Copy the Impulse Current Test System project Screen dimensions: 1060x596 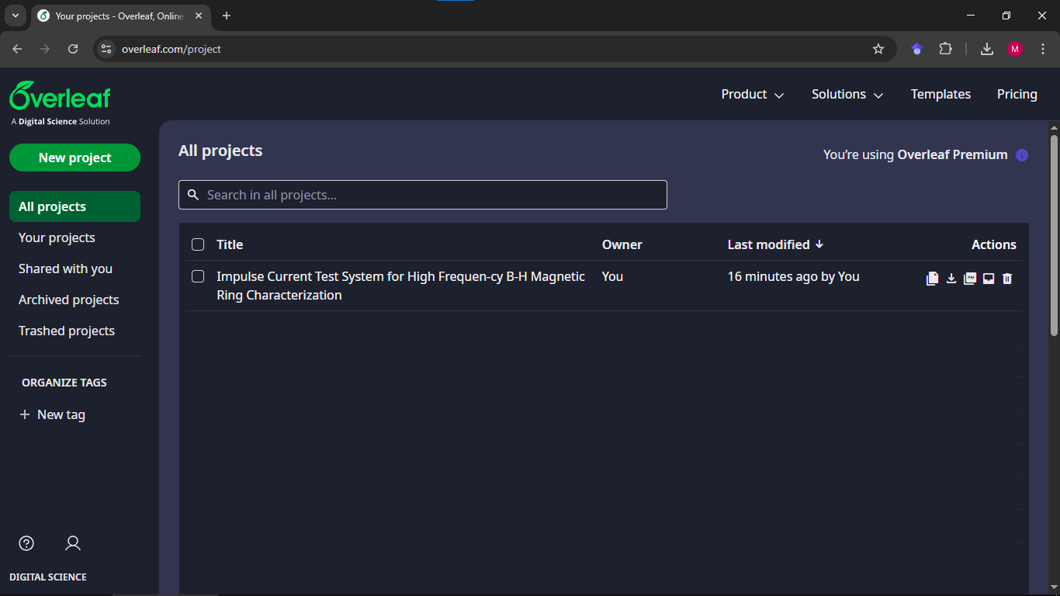(x=932, y=279)
